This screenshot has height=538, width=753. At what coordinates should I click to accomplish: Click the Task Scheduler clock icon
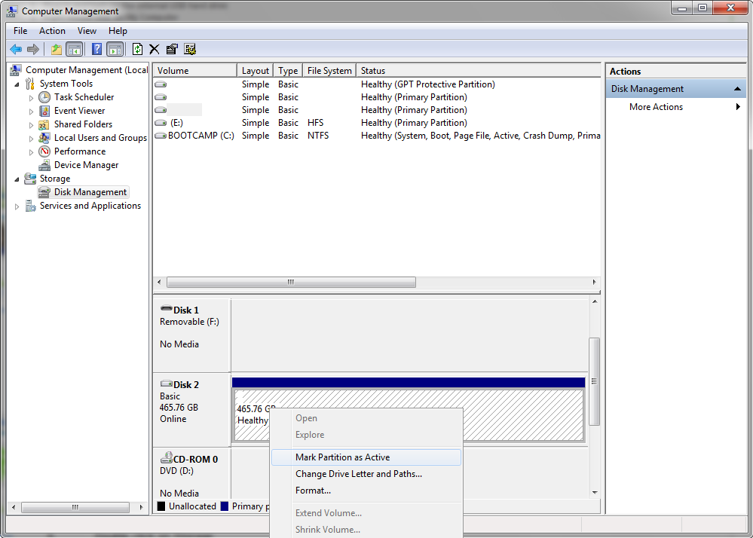(44, 97)
